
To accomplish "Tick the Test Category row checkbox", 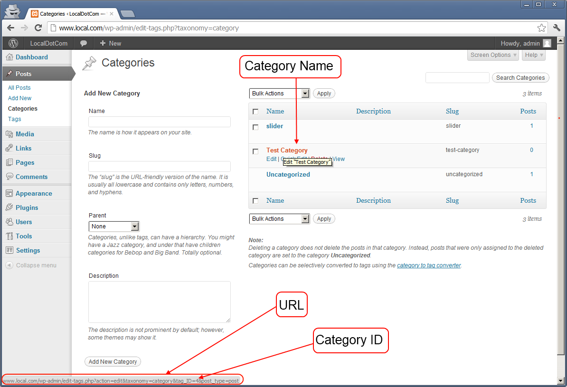I will click(255, 151).
